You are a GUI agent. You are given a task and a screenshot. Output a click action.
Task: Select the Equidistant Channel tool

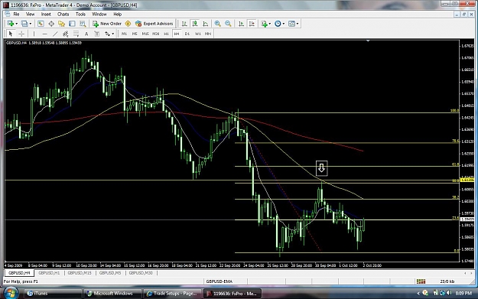[65, 34]
